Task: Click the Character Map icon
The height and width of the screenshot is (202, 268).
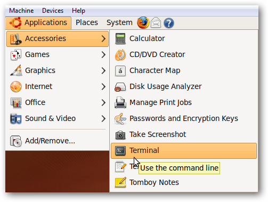Action: [120, 71]
